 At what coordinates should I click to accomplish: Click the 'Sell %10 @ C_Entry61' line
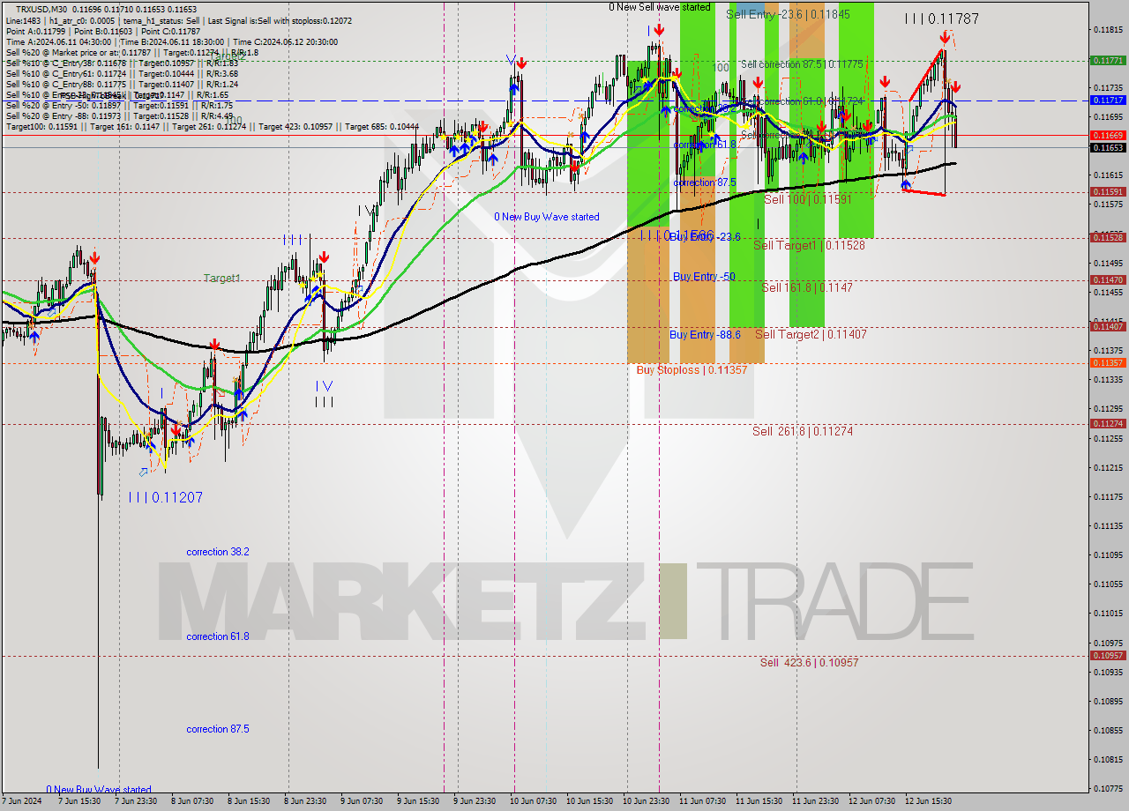(x=122, y=73)
